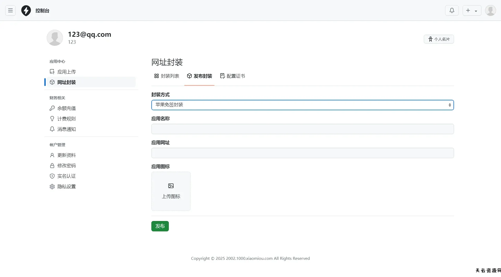Expand the 封装方式 dropdown
This screenshot has width=501, height=277.
(x=302, y=105)
